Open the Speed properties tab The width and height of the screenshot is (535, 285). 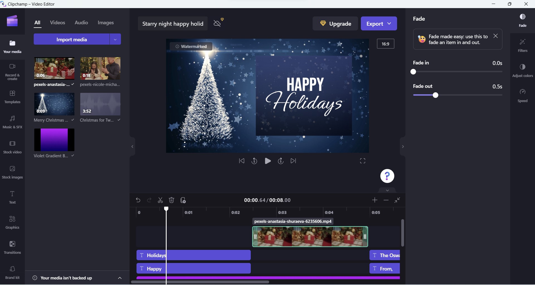pos(522,96)
